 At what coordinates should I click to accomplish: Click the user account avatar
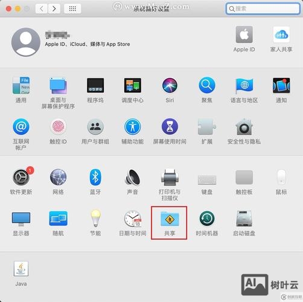tap(26, 42)
